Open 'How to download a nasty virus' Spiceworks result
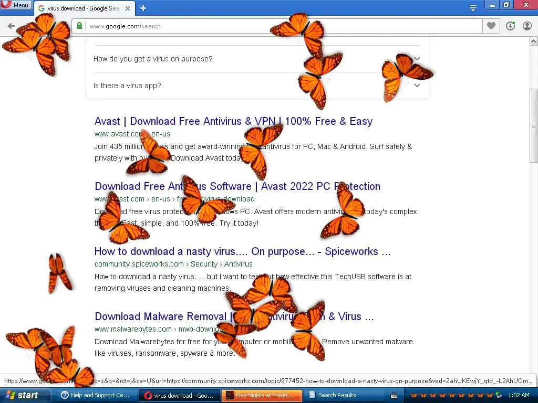 [243, 251]
